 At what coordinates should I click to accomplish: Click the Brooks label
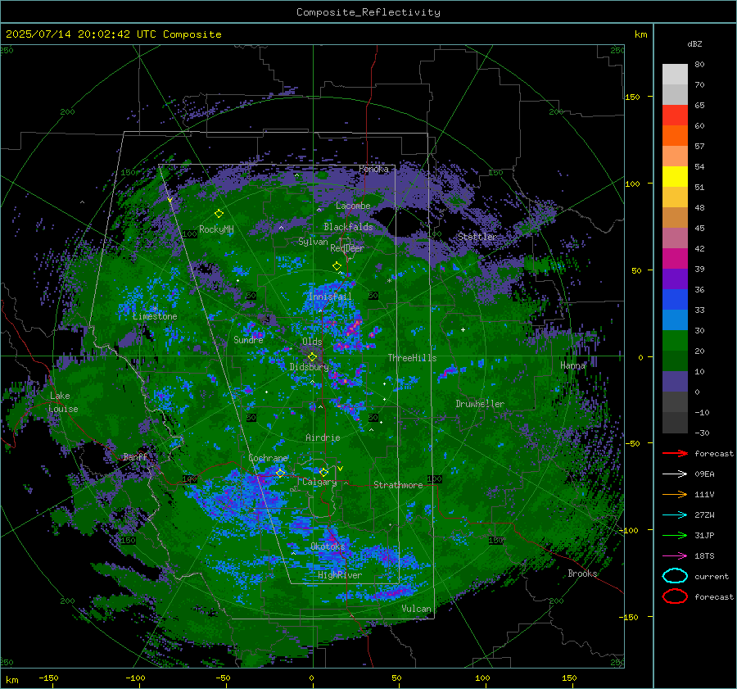coord(582,573)
